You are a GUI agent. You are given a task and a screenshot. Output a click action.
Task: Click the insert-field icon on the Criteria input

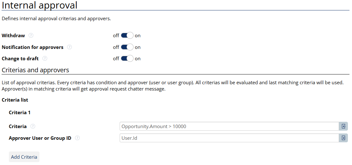click(x=343, y=127)
